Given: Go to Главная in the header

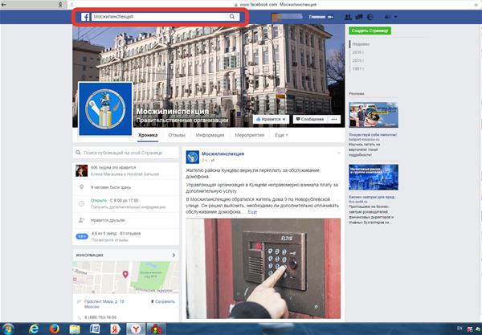Looking at the screenshot, I should [317, 17].
